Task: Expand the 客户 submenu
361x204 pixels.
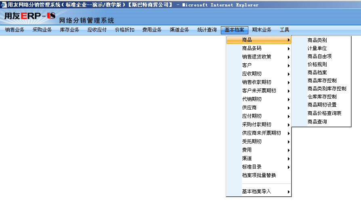Action: coord(247,65)
